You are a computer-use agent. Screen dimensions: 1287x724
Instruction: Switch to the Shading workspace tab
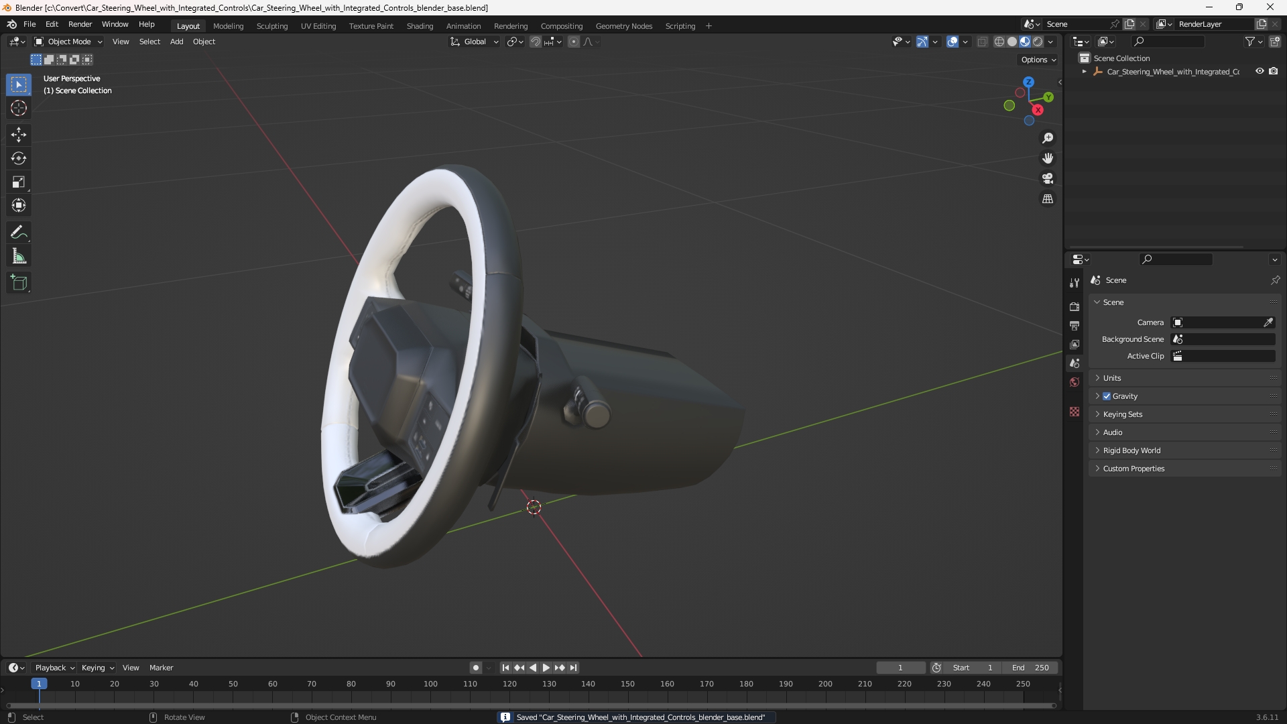point(420,26)
